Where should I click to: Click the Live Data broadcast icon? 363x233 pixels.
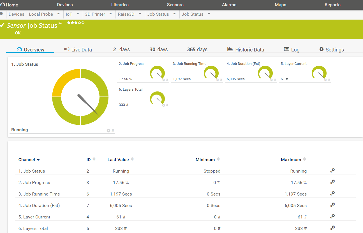coord(67,49)
